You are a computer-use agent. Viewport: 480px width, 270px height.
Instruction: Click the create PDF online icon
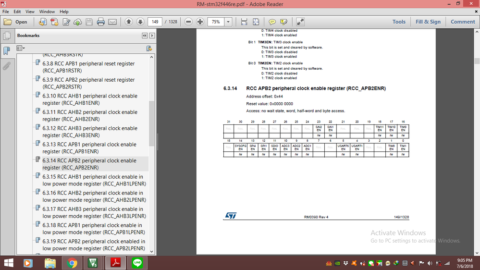(54, 22)
